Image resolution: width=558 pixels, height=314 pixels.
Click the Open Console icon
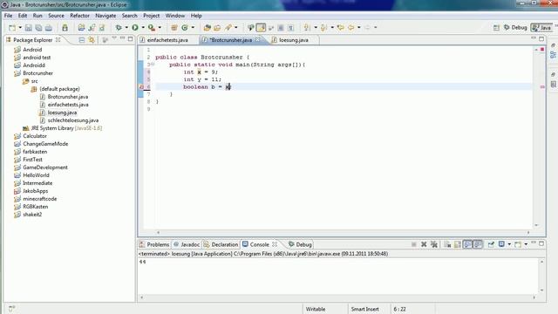pos(518,244)
